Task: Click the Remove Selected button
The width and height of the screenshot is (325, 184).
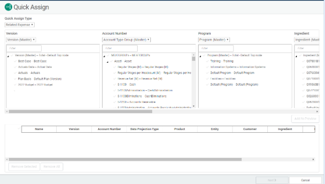Action: pos(24,167)
